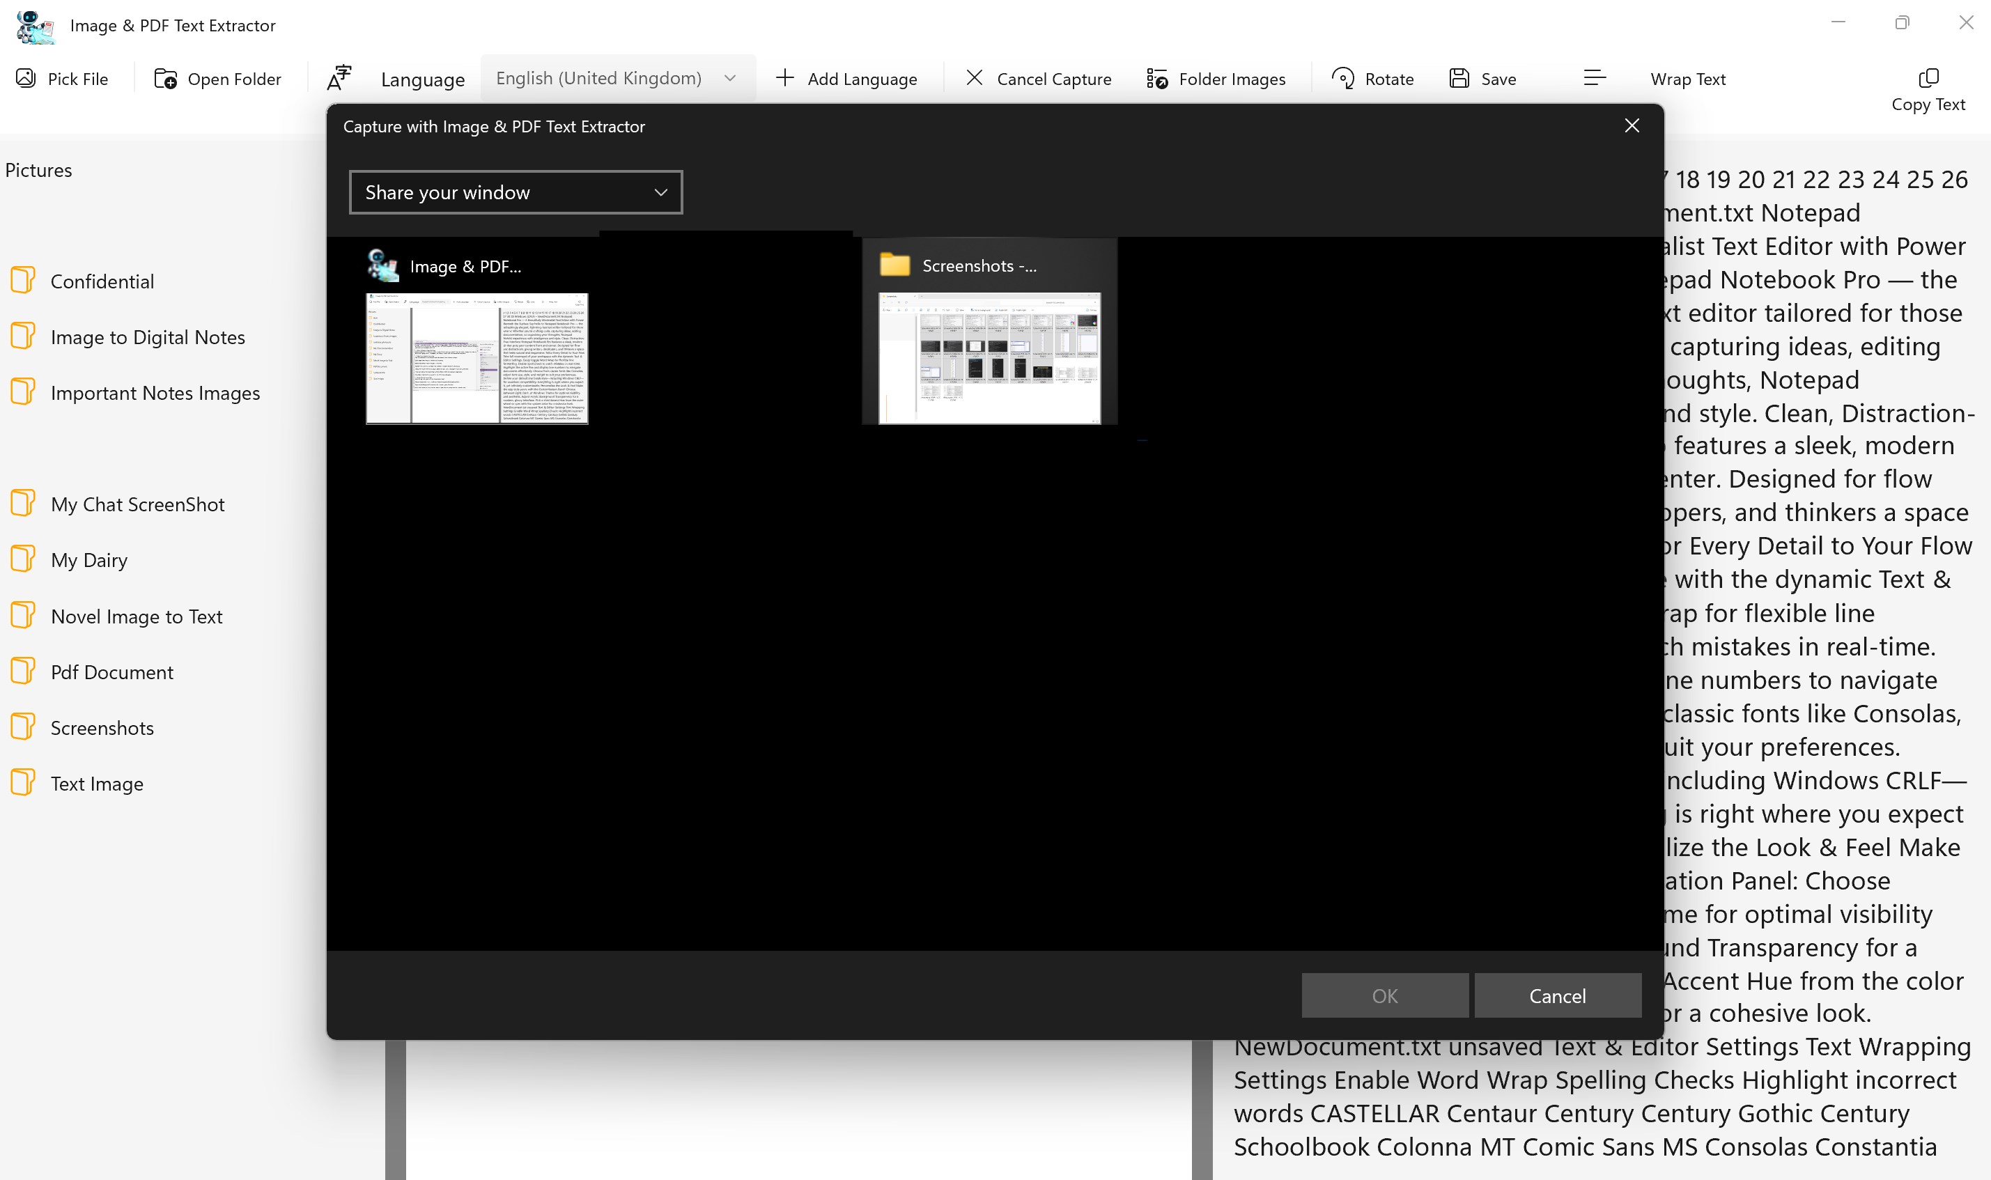
Task: Click the Save floppy disk icon
Action: [x=1459, y=78]
